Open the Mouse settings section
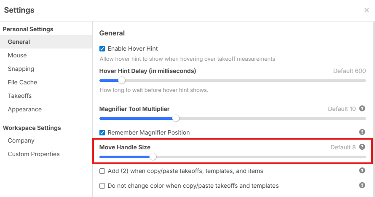Viewport: 375px width, 197px height. 17,55
